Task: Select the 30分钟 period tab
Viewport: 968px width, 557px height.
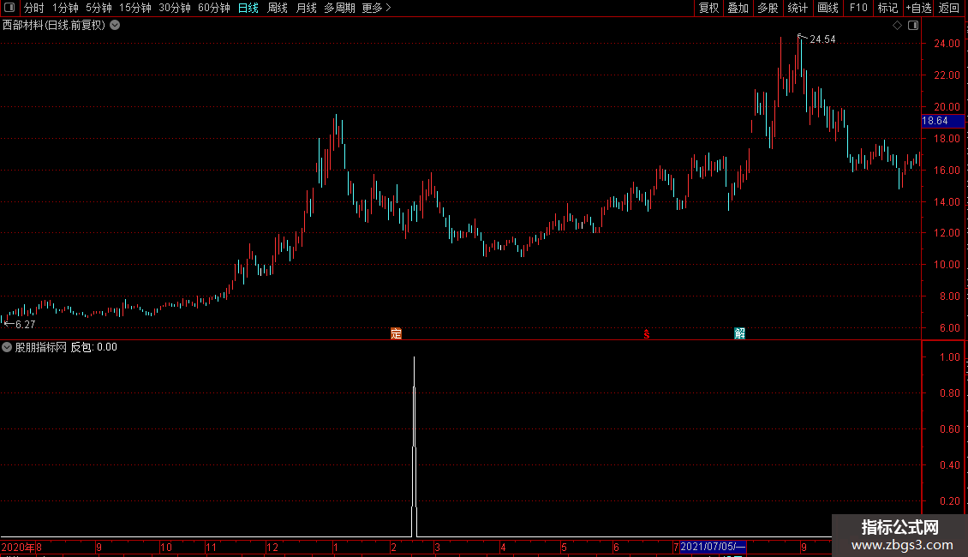Action: [175, 8]
